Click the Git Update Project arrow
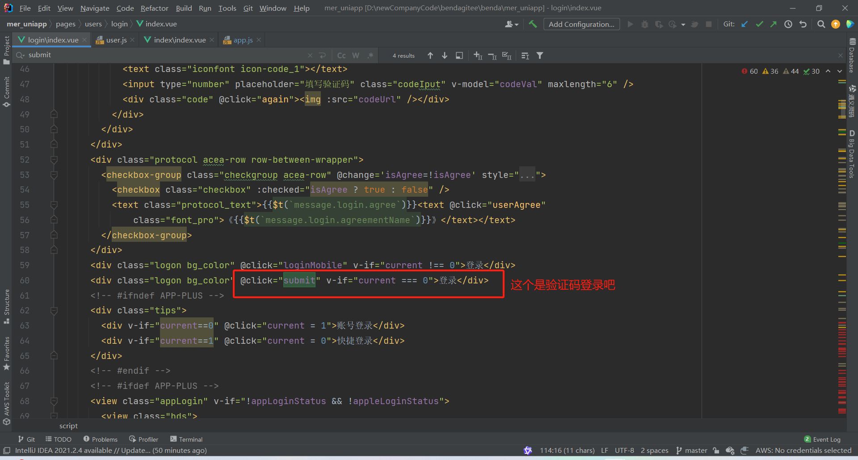This screenshot has width=858, height=460. click(744, 24)
